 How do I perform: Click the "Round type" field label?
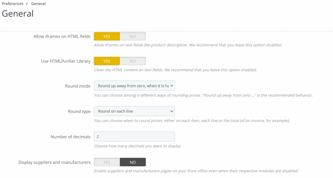(x=79, y=111)
